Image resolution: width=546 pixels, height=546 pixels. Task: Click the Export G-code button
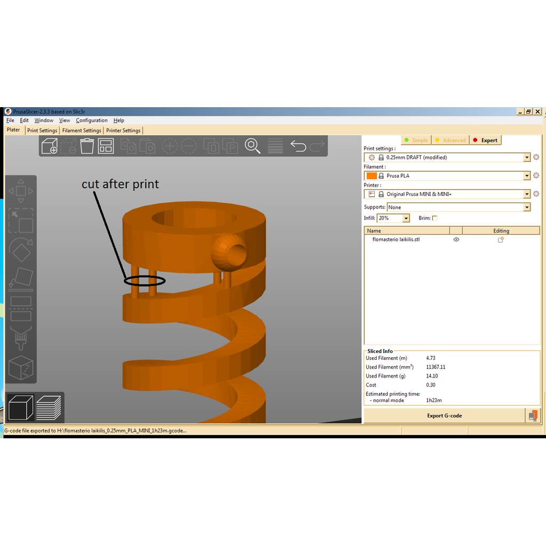444,416
